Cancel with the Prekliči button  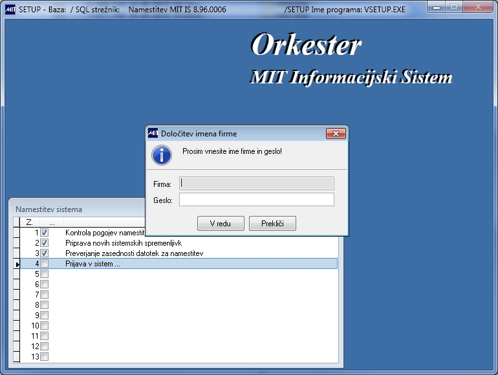pyautogui.click(x=272, y=224)
